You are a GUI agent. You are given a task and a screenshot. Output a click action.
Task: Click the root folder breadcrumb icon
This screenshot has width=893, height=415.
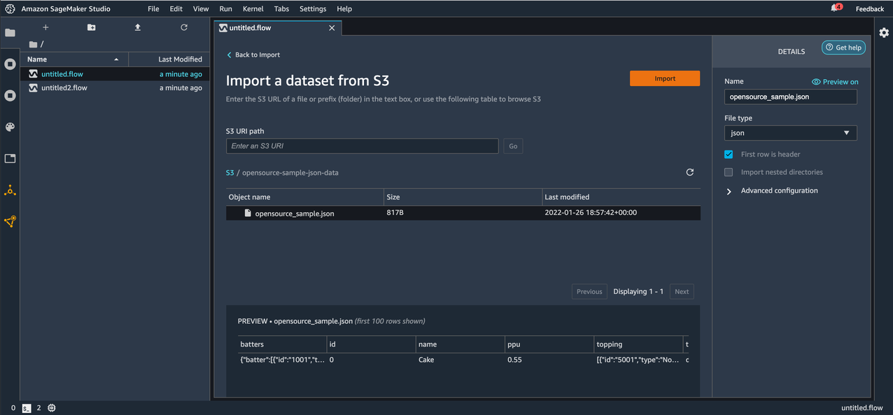[x=33, y=44]
